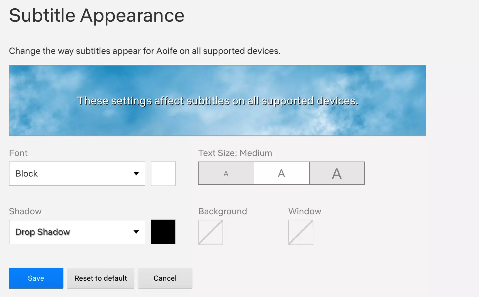The width and height of the screenshot is (479, 297).
Task: Select the large text size A
Action: (337, 173)
